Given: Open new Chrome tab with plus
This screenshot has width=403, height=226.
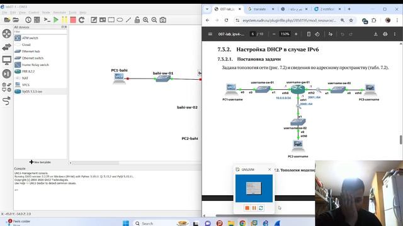Looking at the screenshot, I should (x=349, y=9).
